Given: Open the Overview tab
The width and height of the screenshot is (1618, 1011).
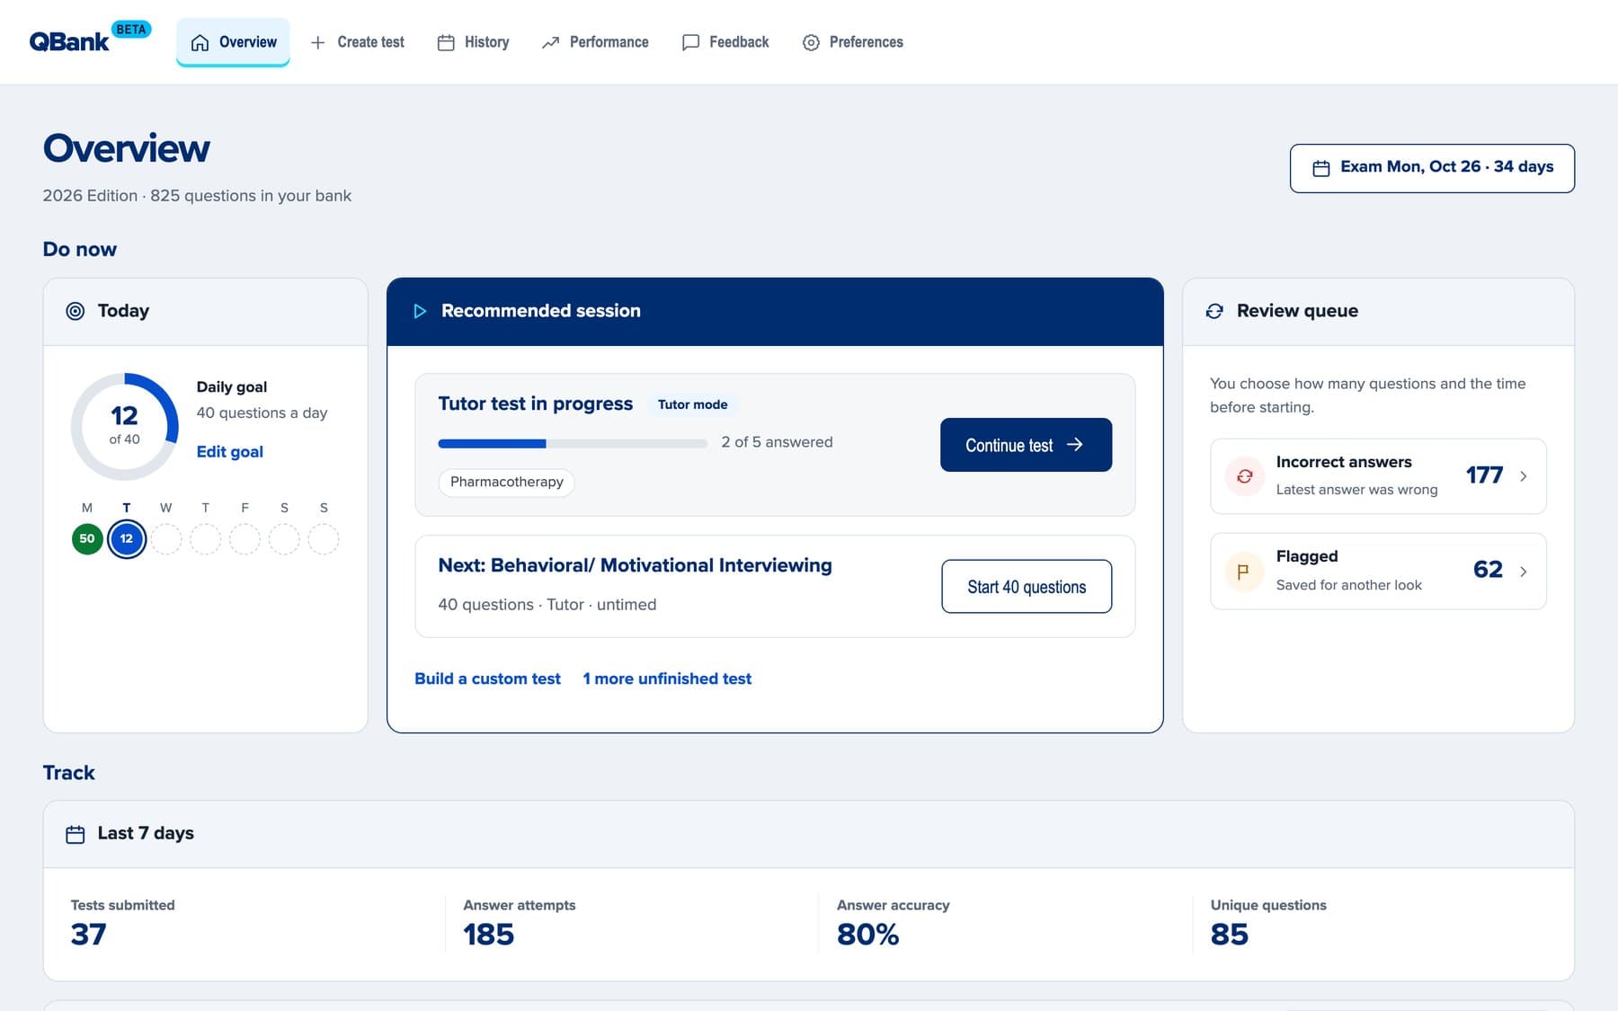Looking at the screenshot, I should [233, 42].
